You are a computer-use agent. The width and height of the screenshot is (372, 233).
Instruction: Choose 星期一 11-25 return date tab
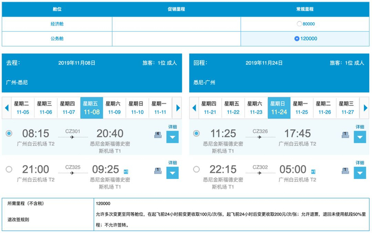pyautogui.click(x=302, y=108)
